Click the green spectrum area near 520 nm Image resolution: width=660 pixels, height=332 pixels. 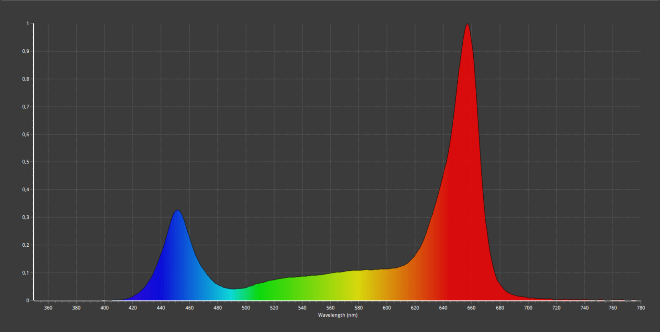[274, 291]
